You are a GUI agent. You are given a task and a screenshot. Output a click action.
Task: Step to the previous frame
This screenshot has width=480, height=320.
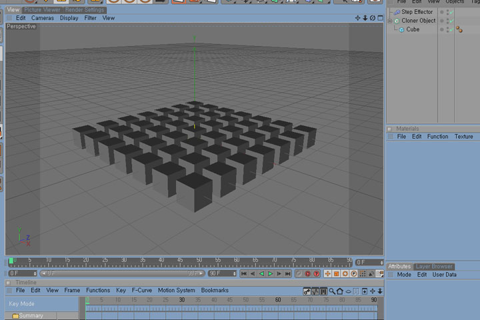coord(253,273)
